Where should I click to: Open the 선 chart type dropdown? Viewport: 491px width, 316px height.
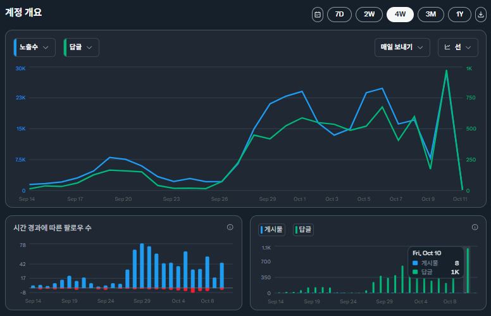coord(458,47)
